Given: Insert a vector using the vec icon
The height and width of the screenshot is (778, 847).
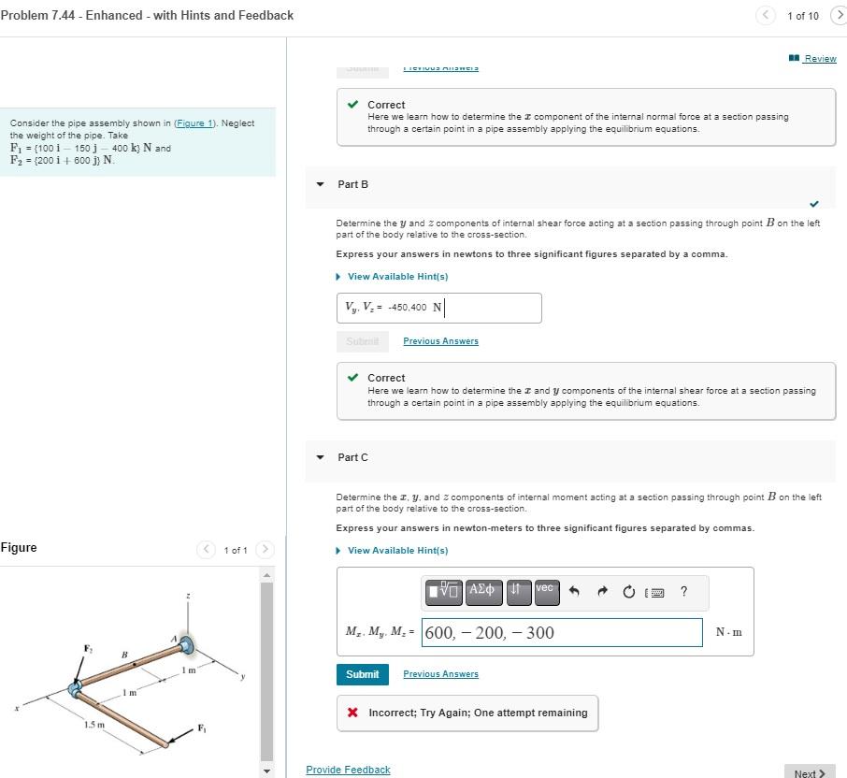Looking at the screenshot, I should 546,590.
